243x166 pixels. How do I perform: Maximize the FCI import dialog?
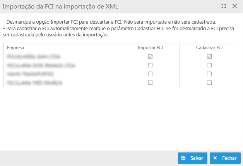[x=224, y=6]
